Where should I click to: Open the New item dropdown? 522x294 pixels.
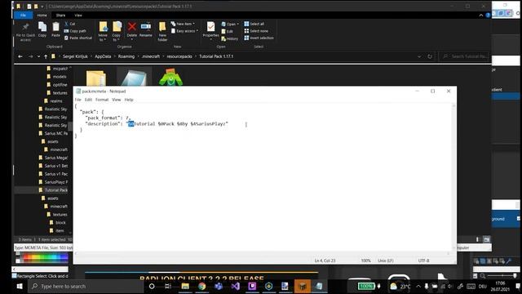coord(183,24)
